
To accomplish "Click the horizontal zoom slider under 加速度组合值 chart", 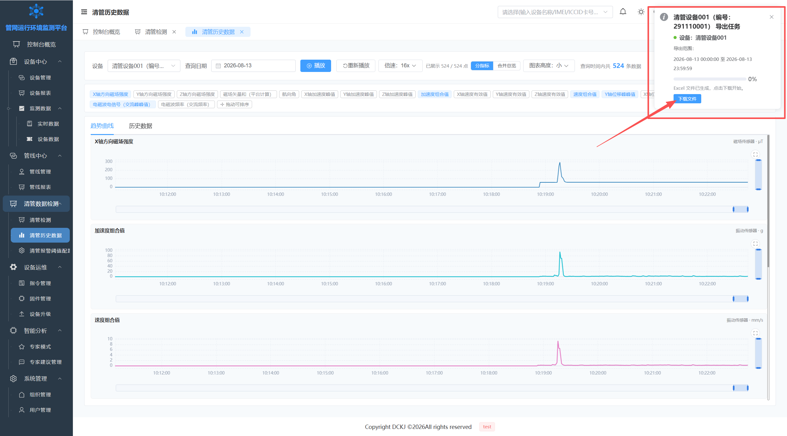I will tap(432, 299).
